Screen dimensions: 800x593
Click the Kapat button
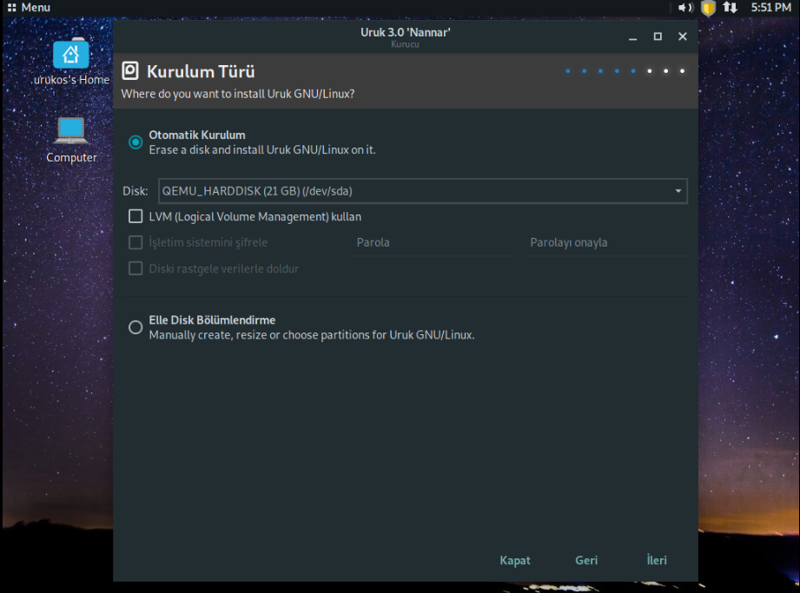[x=515, y=560]
